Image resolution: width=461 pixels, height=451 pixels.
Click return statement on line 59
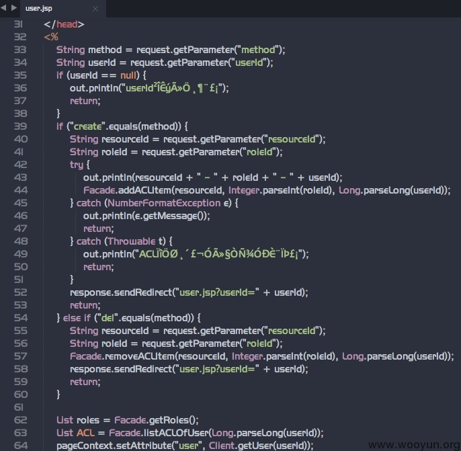tap(85, 382)
